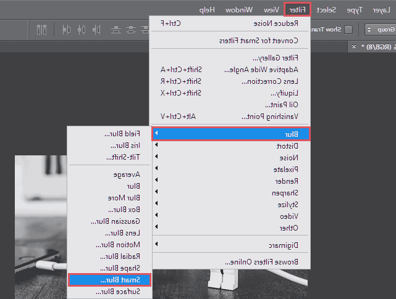Choose Reduce Noise at top of Filter menu
The width and height of the screenshot is (396, 299).
click(x=230, y=23)
